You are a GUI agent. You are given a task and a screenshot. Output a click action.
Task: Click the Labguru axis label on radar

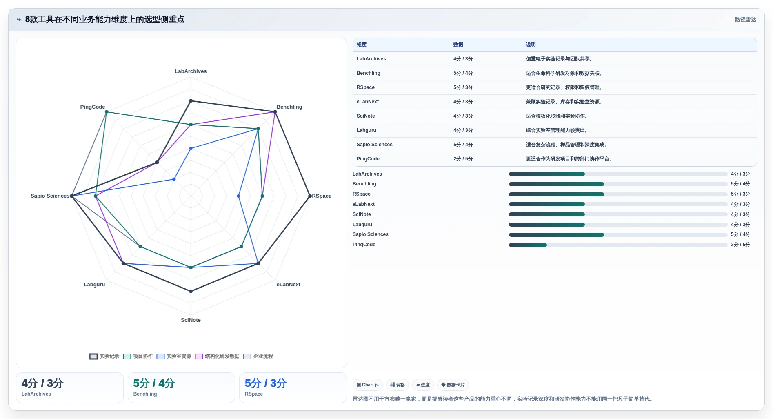(x=94, y=285)
